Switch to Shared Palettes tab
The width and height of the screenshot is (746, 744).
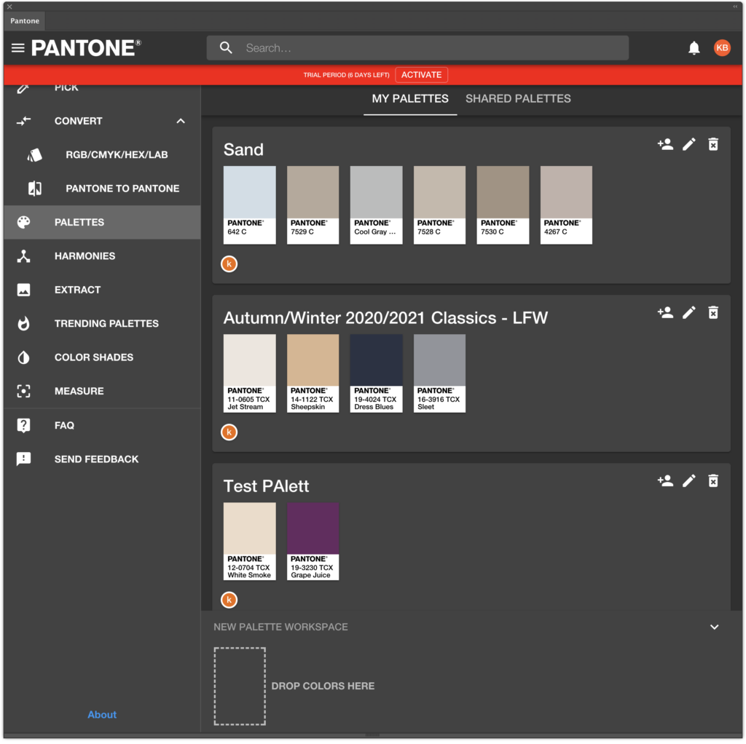pyautogui.click(x=518, y=99)
